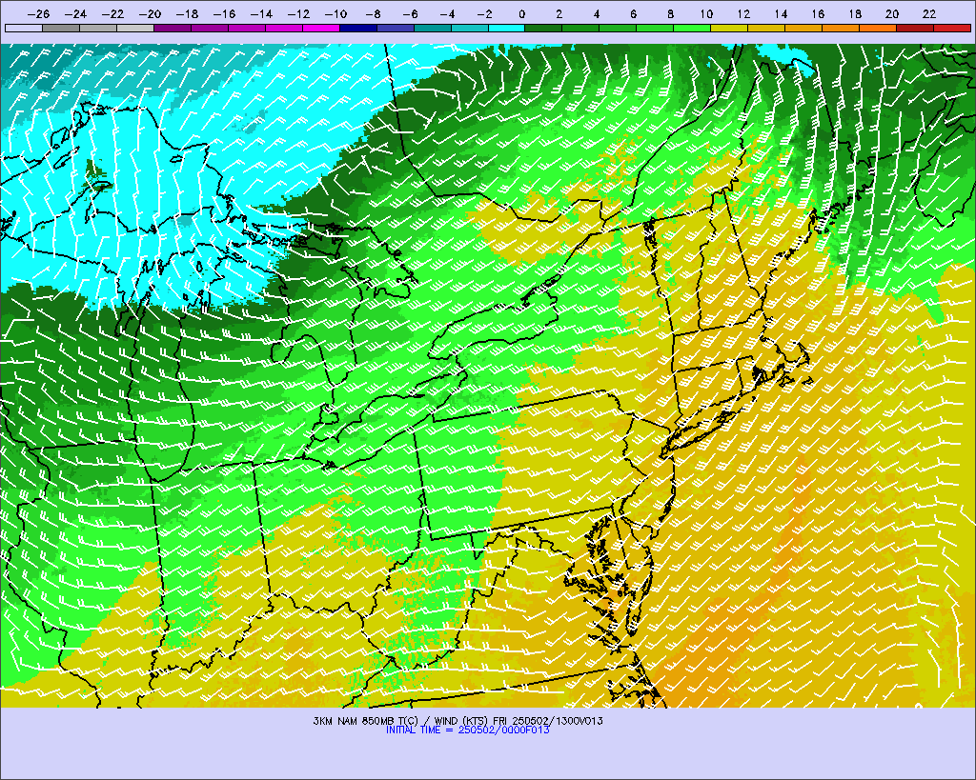This screenshot has height=780, width=976.
Task: Click the "-12" scale label
Action: point(298,13)
